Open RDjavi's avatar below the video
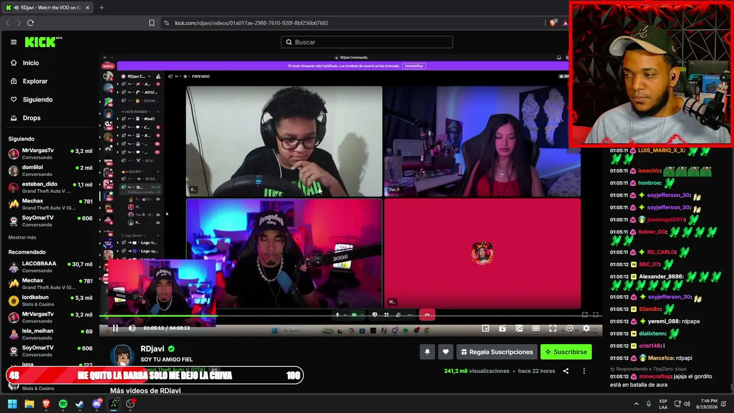Image resolution: width=734 pixels, height=413 pixels. [x=122, y=356]
